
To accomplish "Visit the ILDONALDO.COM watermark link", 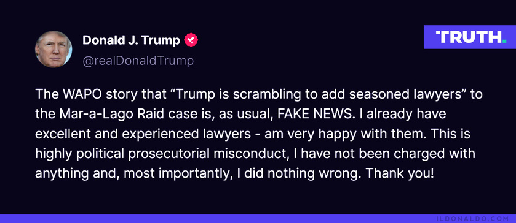I will coord(473,219).
